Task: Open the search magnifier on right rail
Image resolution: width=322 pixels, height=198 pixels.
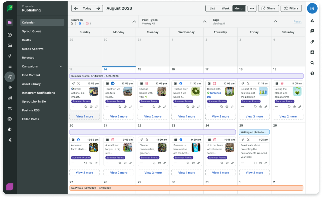Action: tap(312, 63)
